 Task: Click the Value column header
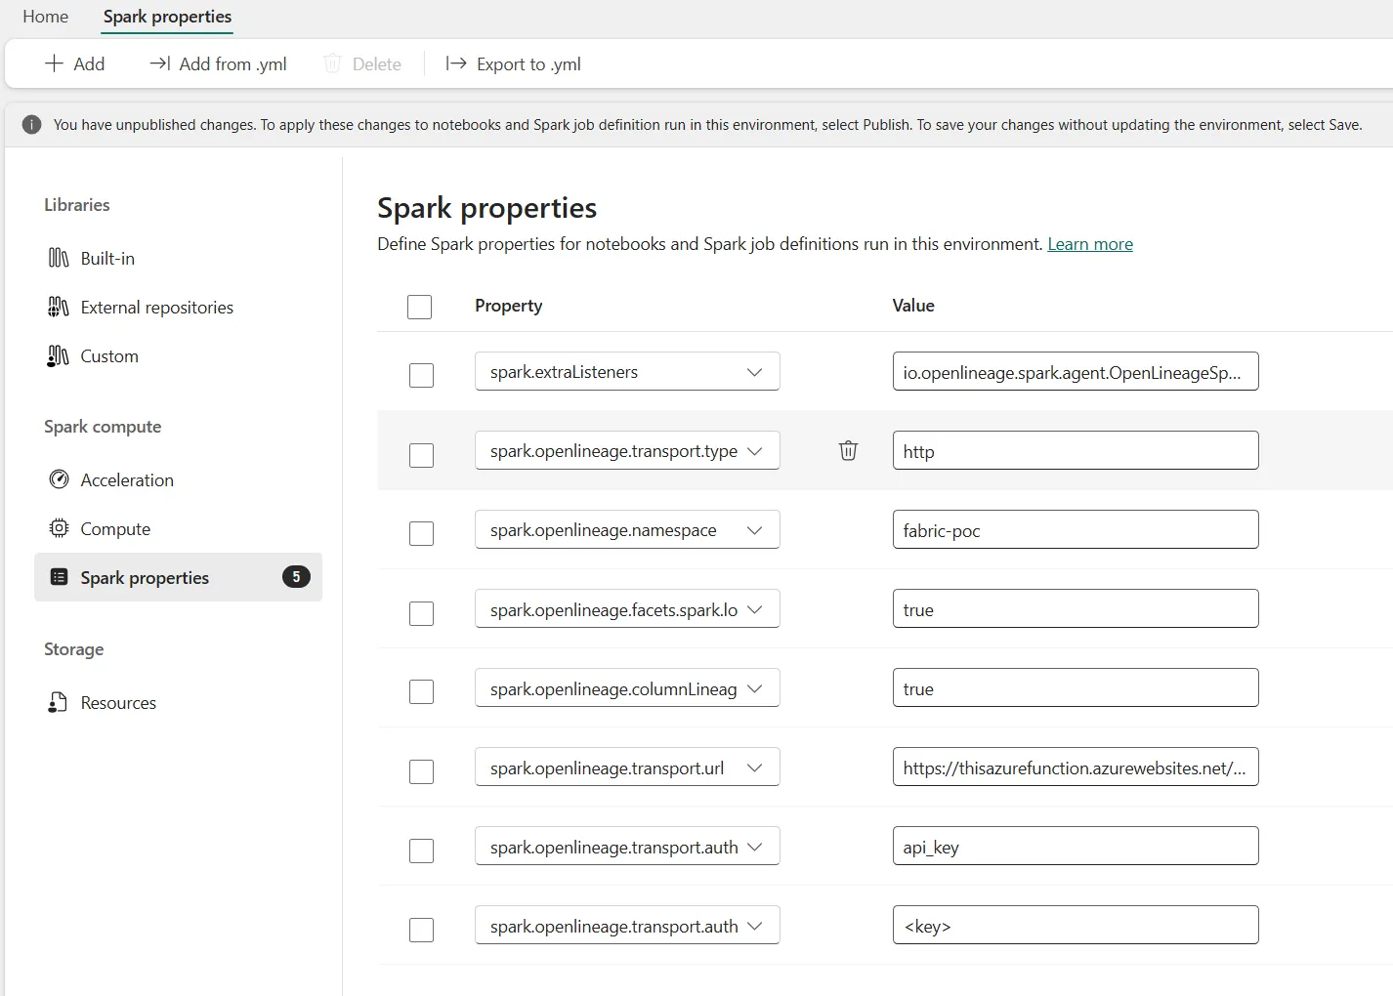pyautogui.click(x=913, y=305)
